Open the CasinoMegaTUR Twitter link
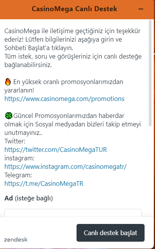Image resolution: width=155 pixels, height=249 pixels. (x=56, y=150)
